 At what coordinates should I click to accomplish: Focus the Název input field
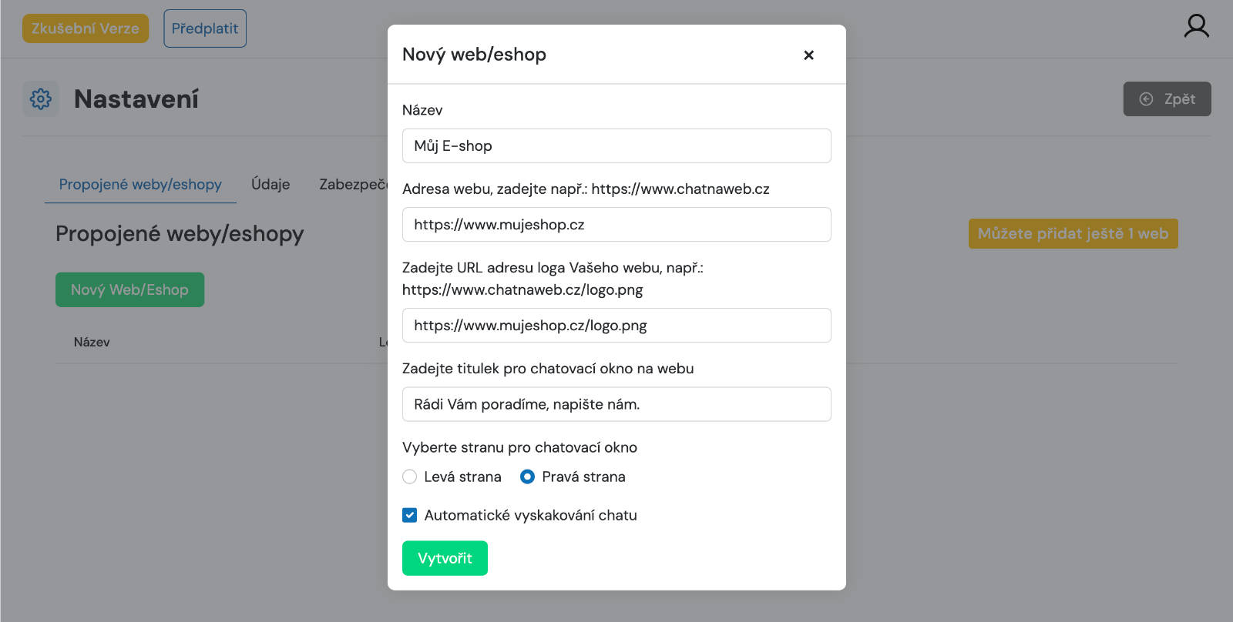coord(616,145)
